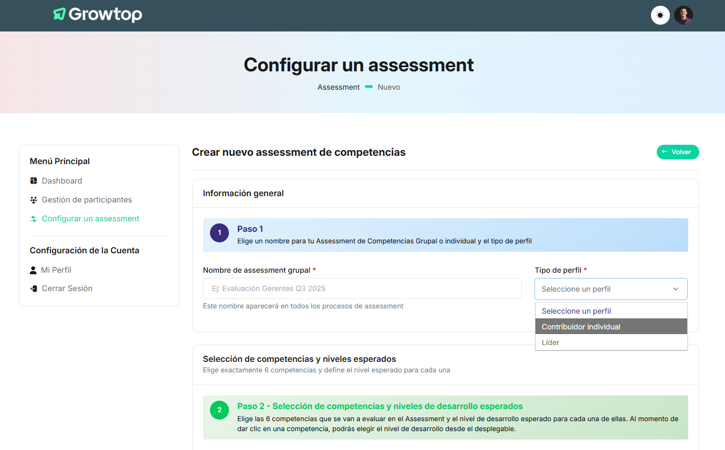Open the Dashboard menu item

pos(62,181)
